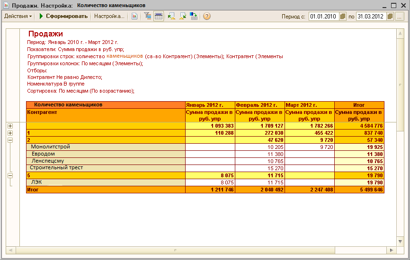
Task: Expand the first unnamed group row
Action: (10, 126)
